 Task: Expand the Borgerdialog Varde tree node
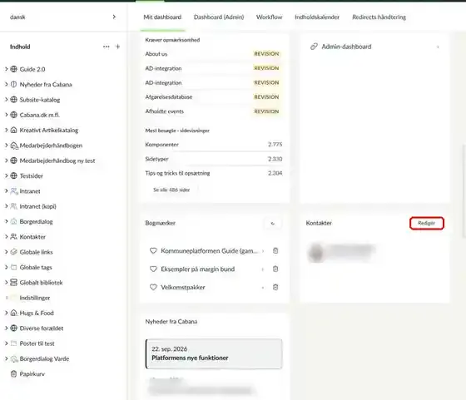(6, 358)
